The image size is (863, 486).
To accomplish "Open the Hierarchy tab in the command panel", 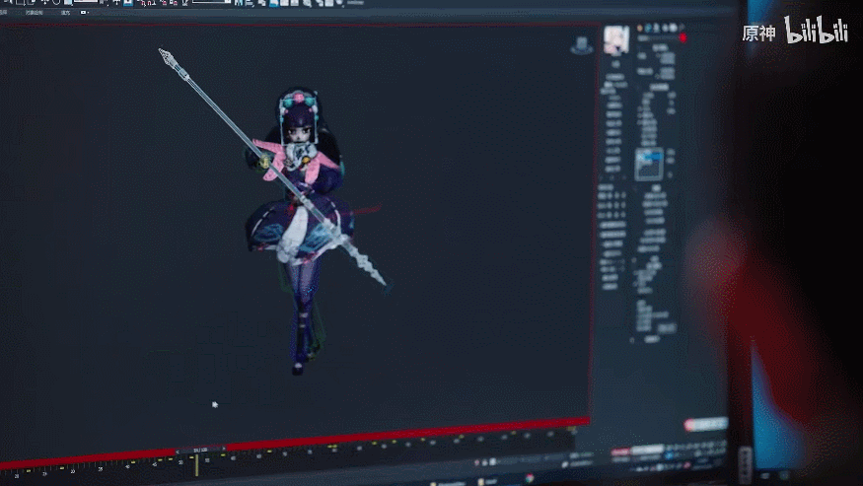I will [656, 28].
